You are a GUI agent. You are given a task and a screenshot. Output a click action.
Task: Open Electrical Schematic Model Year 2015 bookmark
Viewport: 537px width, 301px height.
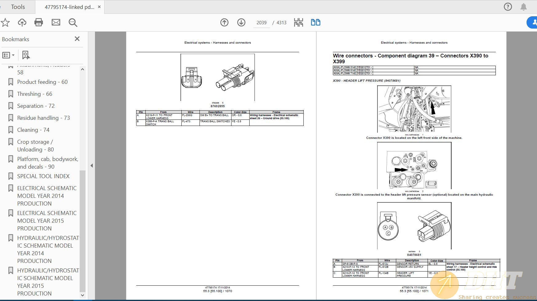click(x=47, y=221)
